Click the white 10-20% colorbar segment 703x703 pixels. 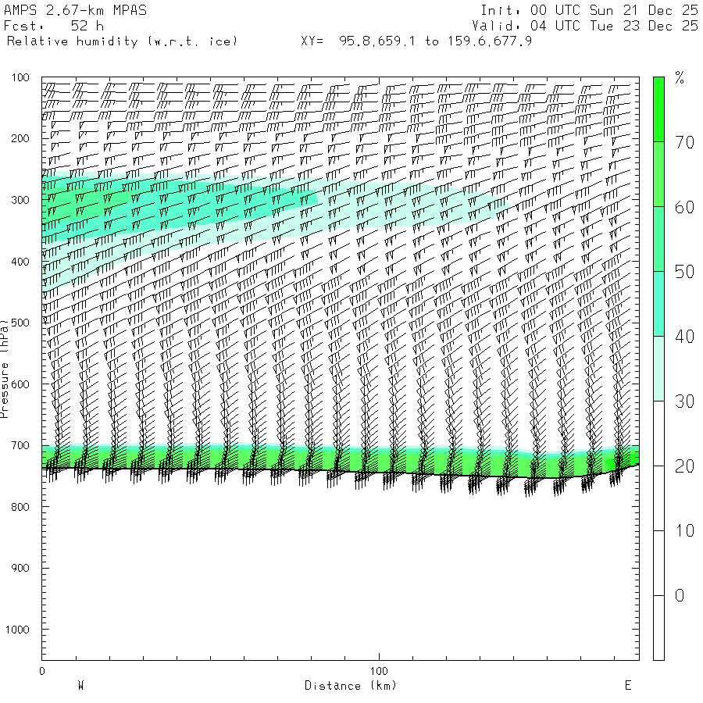658,498
